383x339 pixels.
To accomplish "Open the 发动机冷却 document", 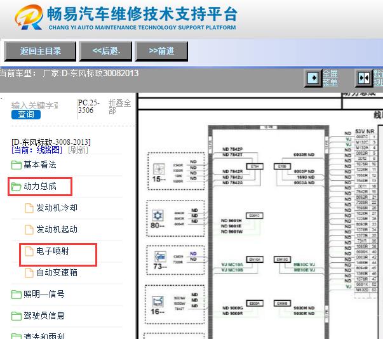I will (57, 208).
